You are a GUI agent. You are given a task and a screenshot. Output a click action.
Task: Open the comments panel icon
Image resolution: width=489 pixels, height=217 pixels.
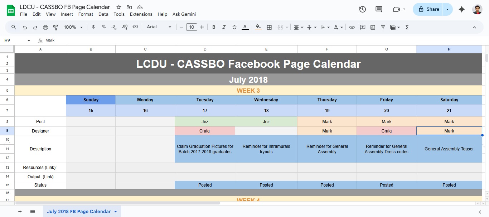tap(378, 9)
